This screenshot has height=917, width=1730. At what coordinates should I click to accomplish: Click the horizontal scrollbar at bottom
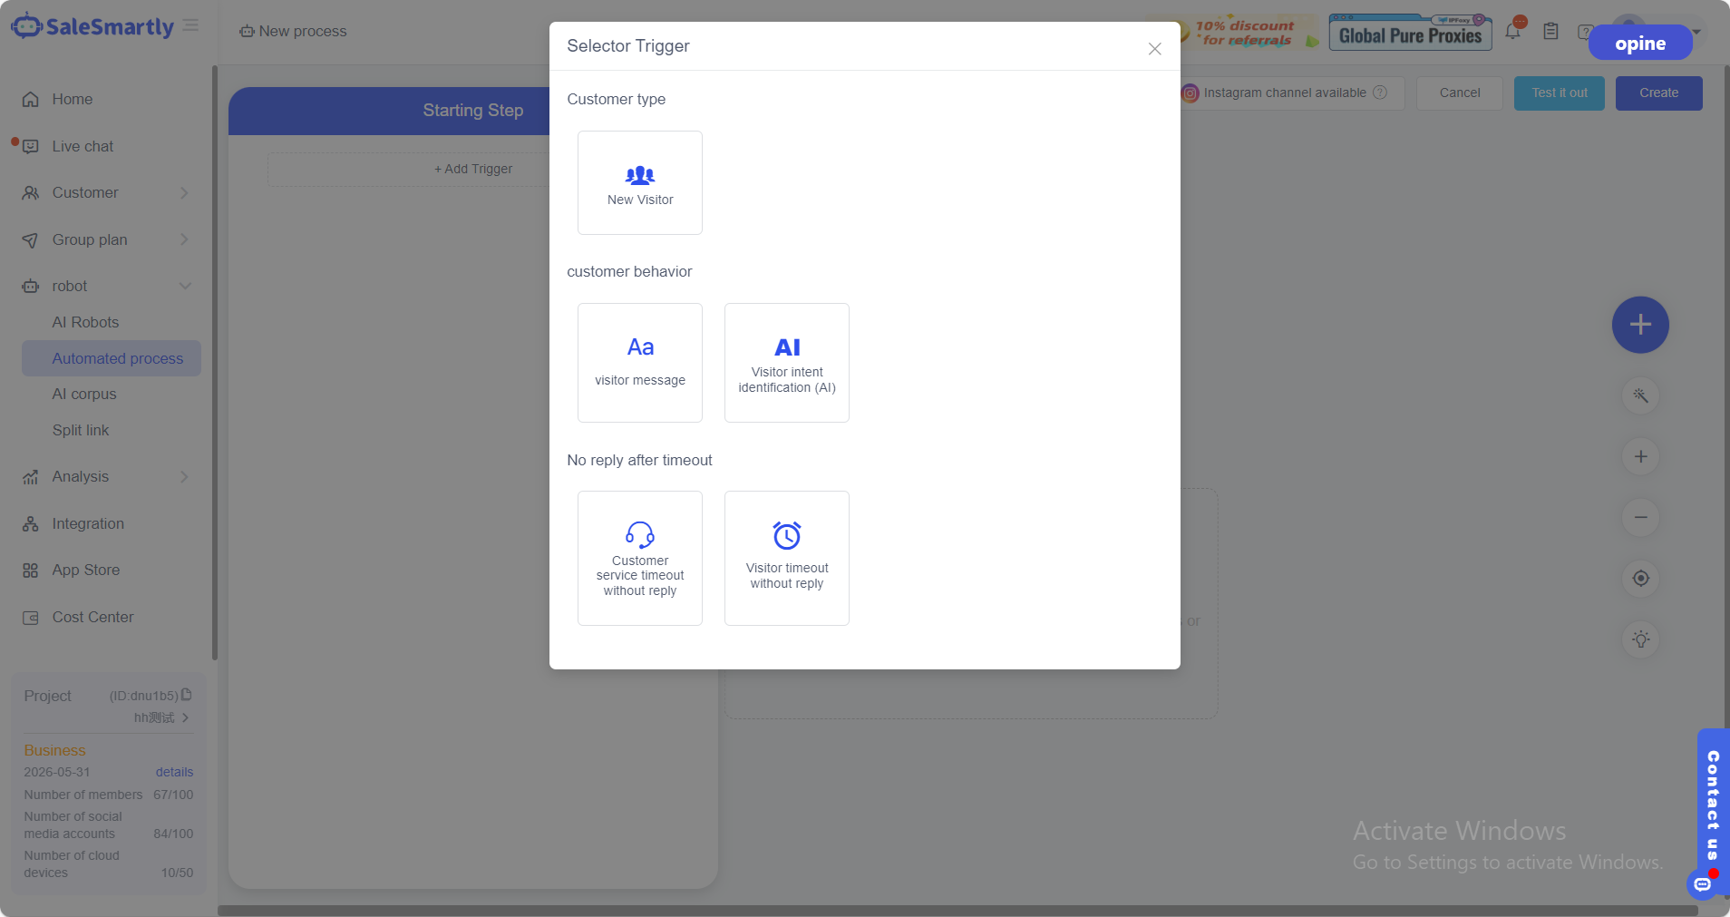tap(957, 910)
